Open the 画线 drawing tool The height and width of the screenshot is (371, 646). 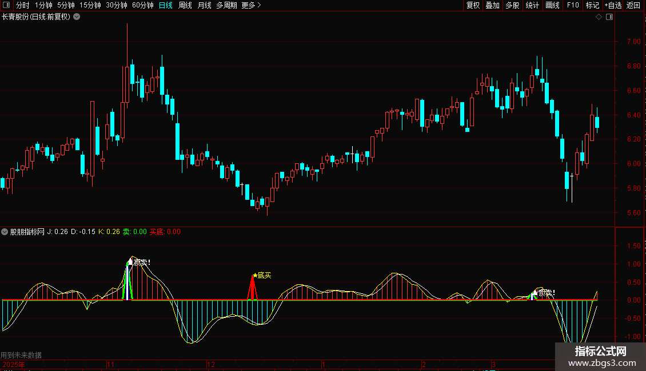552,5
